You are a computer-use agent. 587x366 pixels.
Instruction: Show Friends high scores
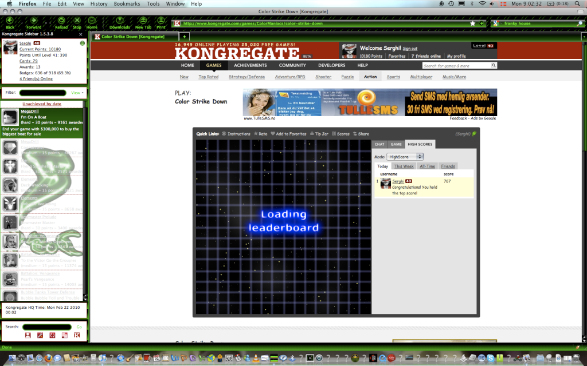(448, 166)
